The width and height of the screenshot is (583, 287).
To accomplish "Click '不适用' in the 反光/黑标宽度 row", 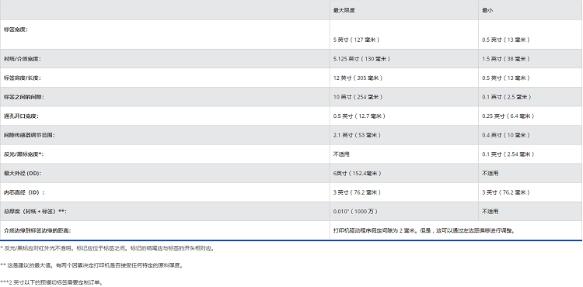I will pyautogui.click(x=341, y=154).
